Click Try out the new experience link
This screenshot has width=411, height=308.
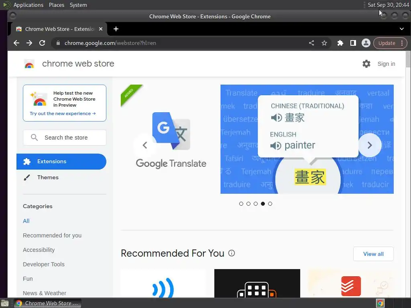63,113
